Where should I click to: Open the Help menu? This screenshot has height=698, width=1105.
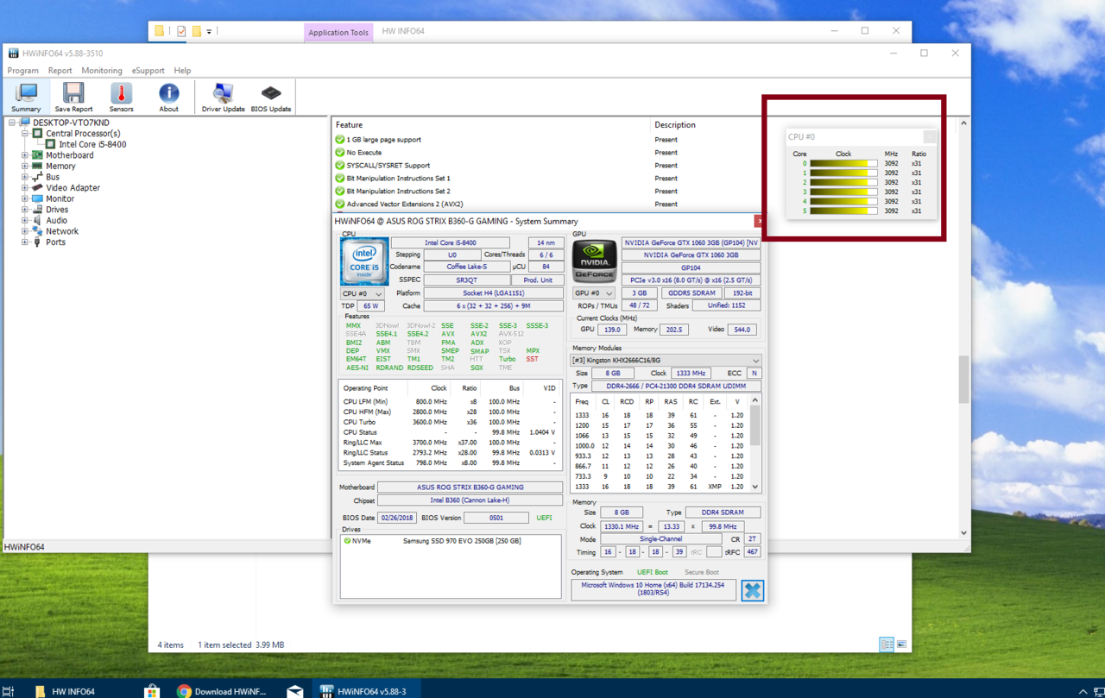tap(182, 71)
